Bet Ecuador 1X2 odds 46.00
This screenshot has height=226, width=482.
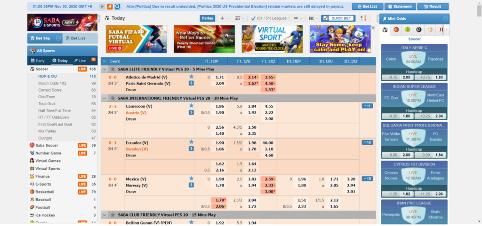tap(268, 142)
